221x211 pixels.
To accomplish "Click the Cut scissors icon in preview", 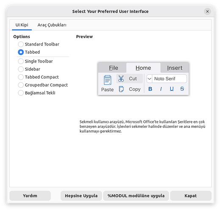I will pos(121,78).
